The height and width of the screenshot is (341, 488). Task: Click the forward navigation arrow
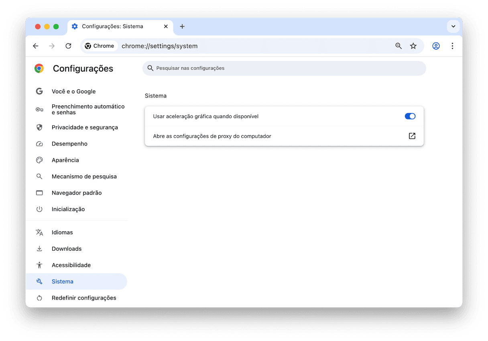pos(52,46)
